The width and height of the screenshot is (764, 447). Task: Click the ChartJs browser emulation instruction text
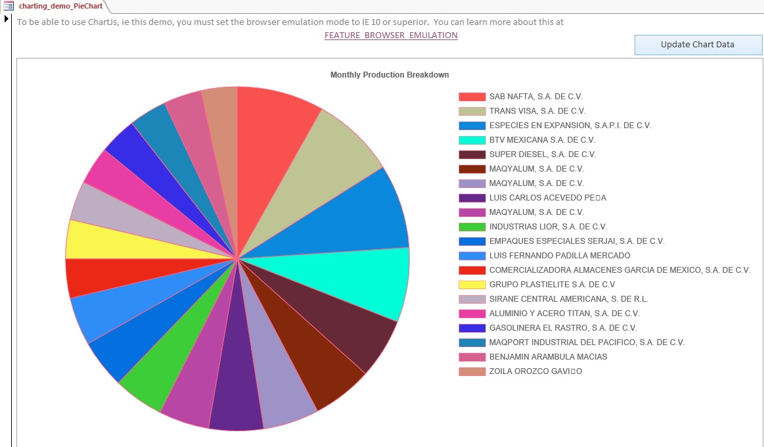290,22
